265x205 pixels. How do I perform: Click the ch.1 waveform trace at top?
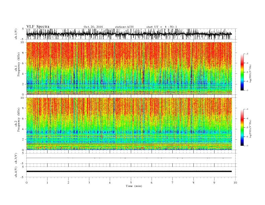[x=129, y=34]
